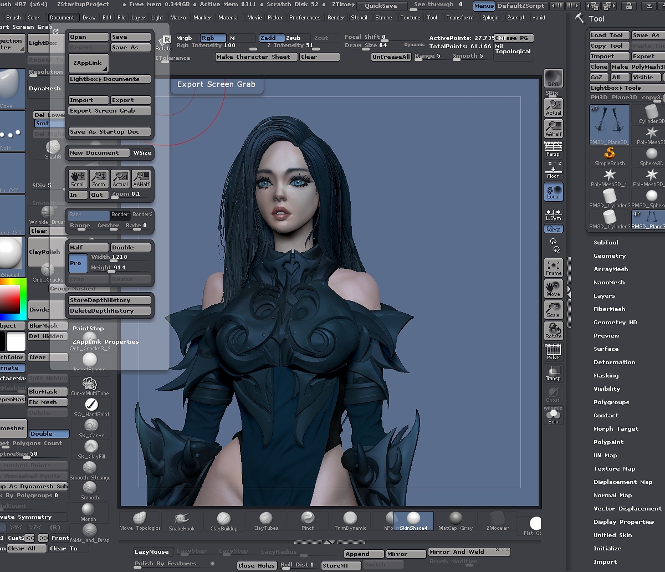Click Export Screen Grab button

[x=110, y=111]
